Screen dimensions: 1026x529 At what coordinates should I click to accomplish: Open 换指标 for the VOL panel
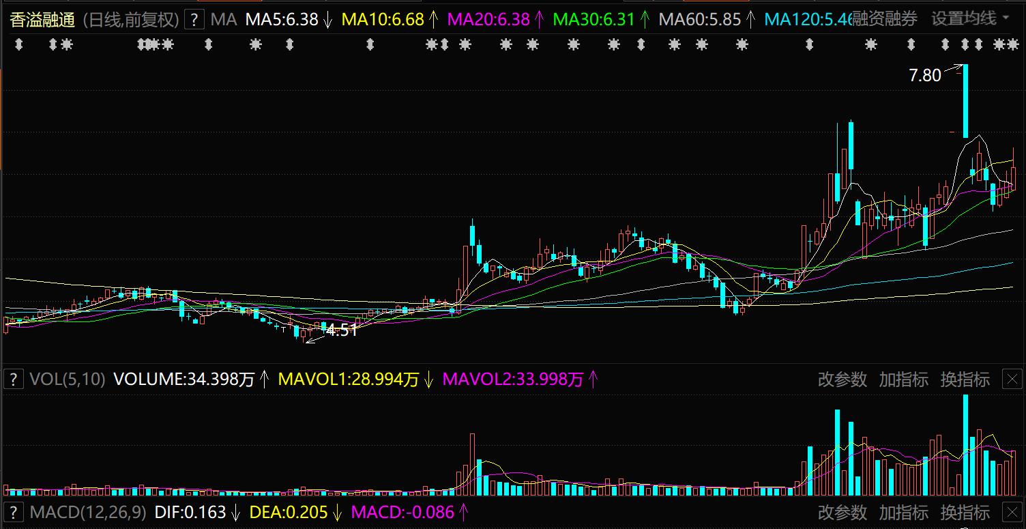pos(965,379)
